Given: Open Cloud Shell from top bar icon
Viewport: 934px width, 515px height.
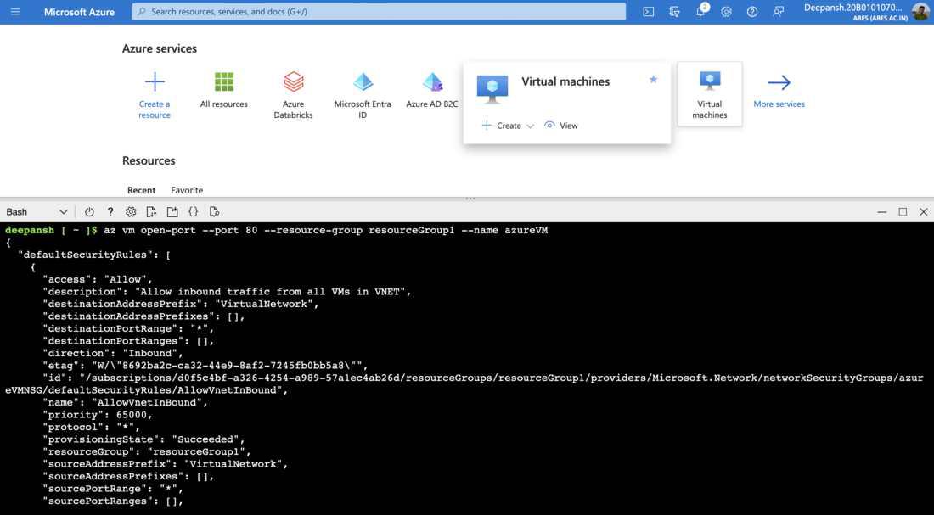Looking at the screenshot, I should point(649,11).
